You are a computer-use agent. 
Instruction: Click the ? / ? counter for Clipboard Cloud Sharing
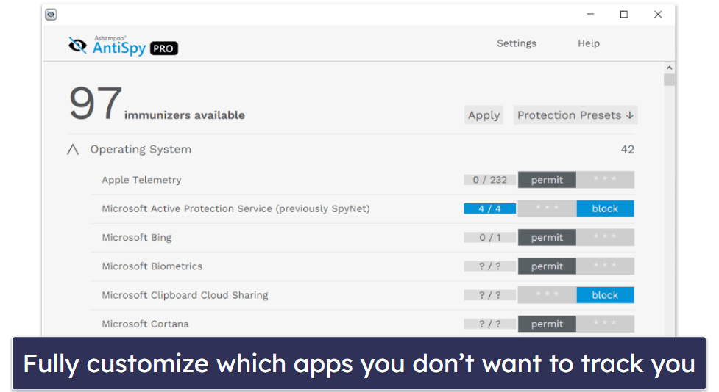(x=489, y=295)
